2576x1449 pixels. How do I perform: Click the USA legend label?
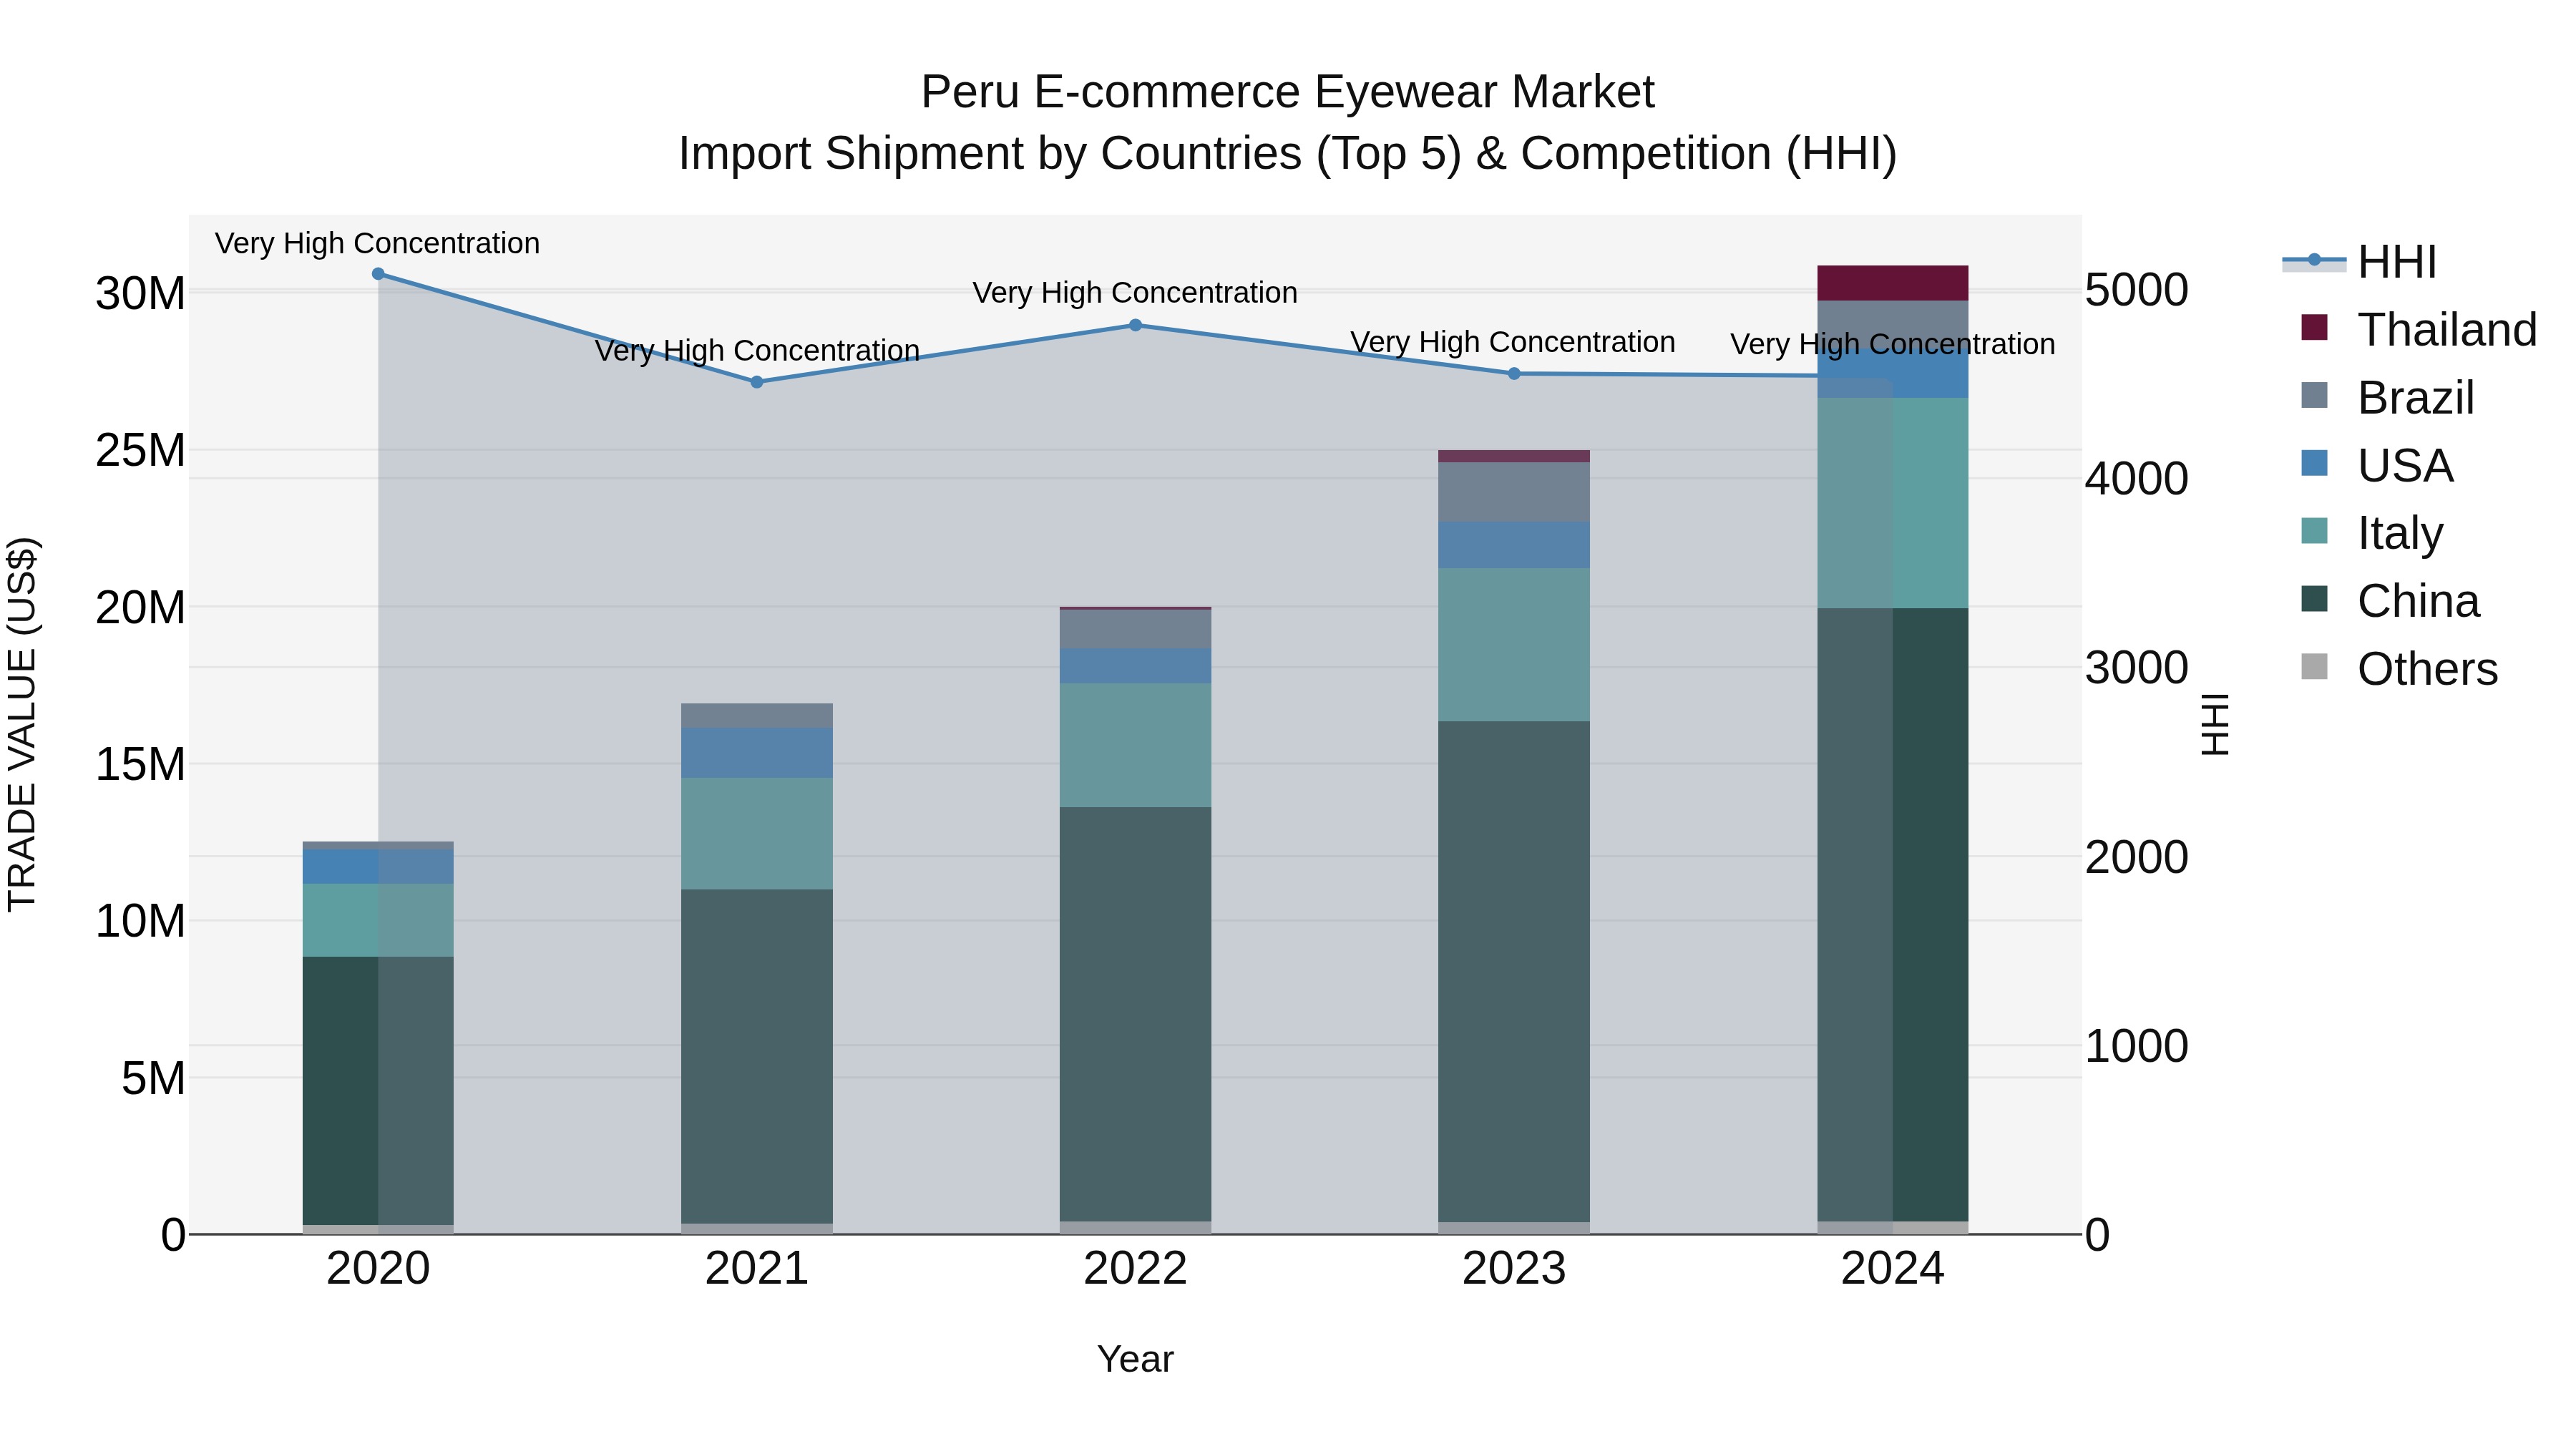2405,466
